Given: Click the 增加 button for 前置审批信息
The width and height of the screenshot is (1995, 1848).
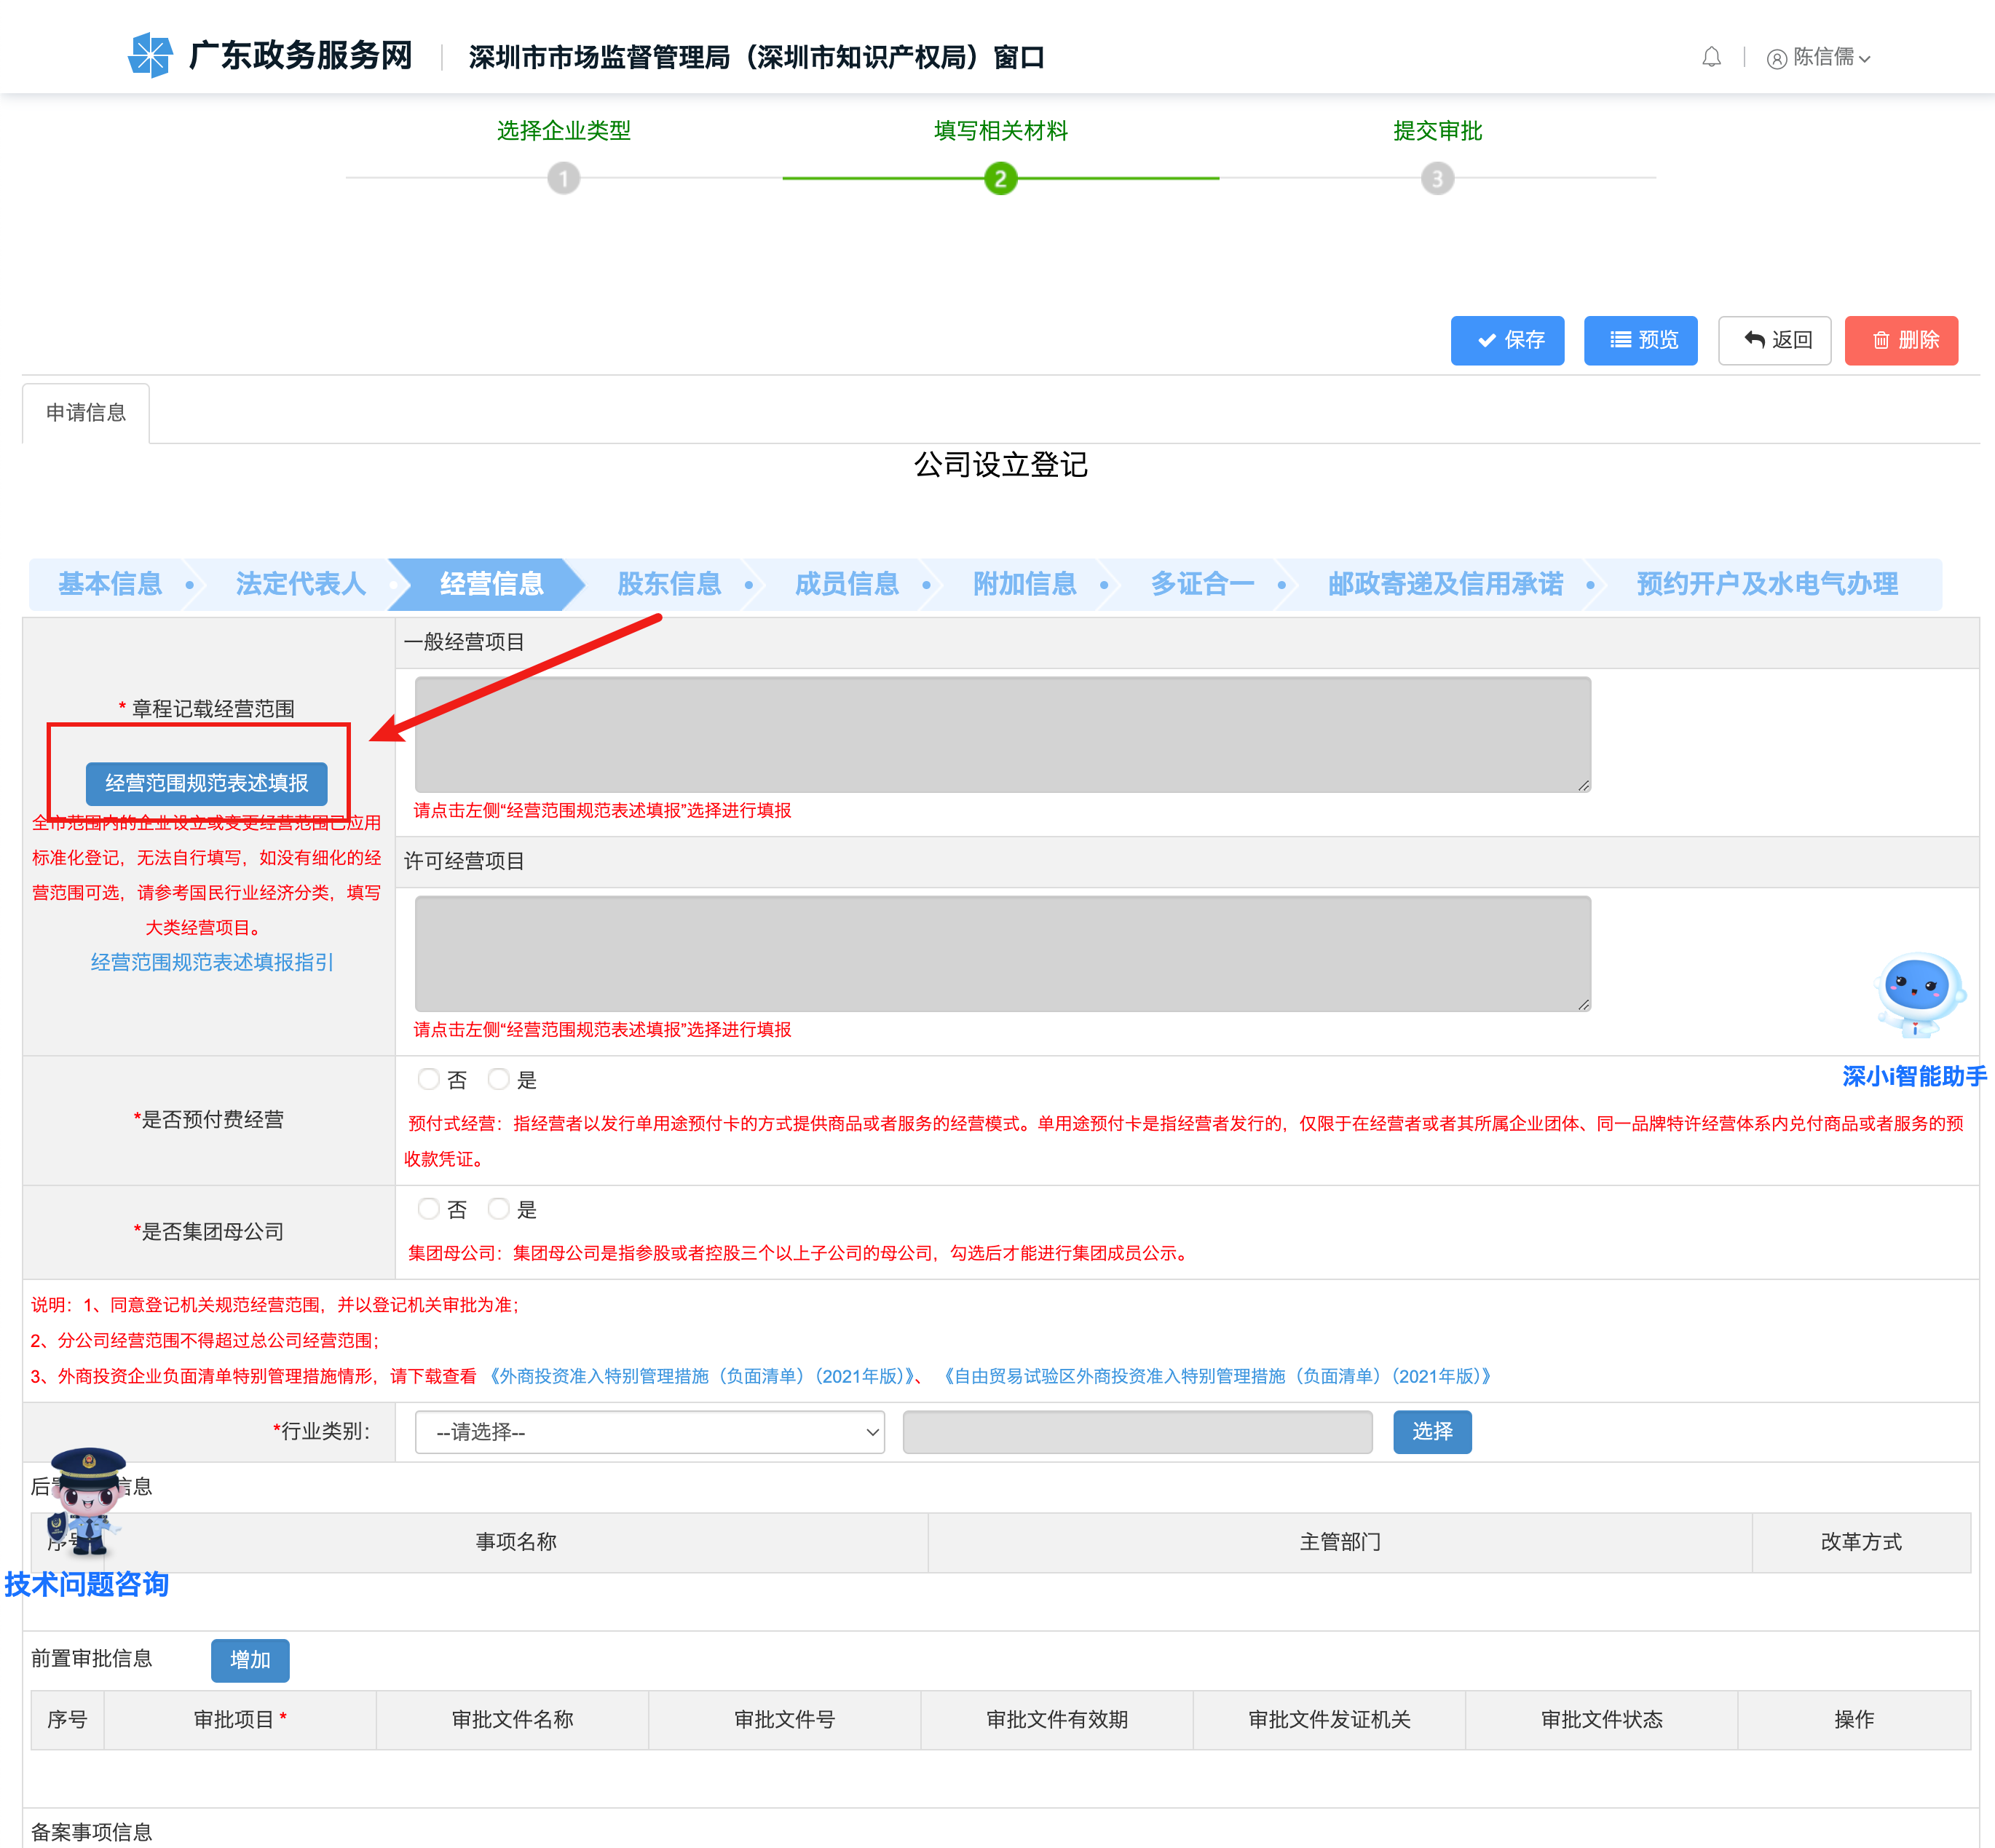Looking at the screenshot, I should [x=250, y=1660].
